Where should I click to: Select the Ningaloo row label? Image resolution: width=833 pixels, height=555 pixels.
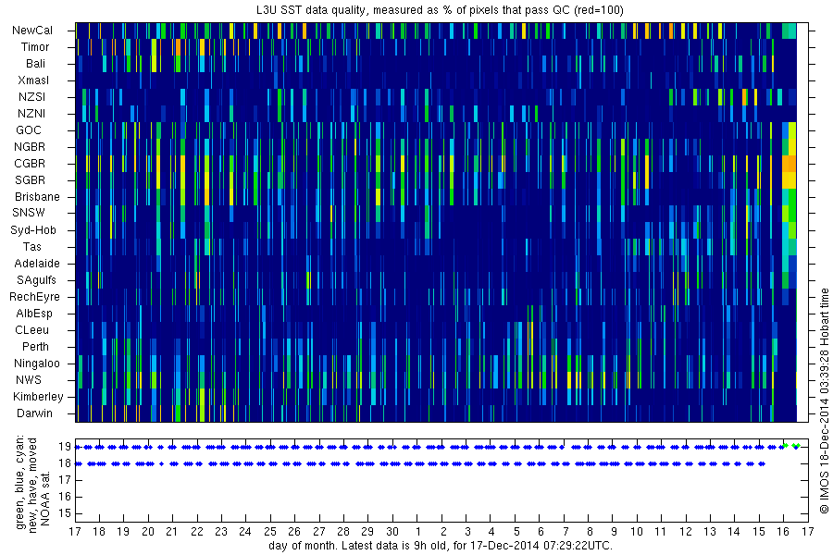point(37,364)
